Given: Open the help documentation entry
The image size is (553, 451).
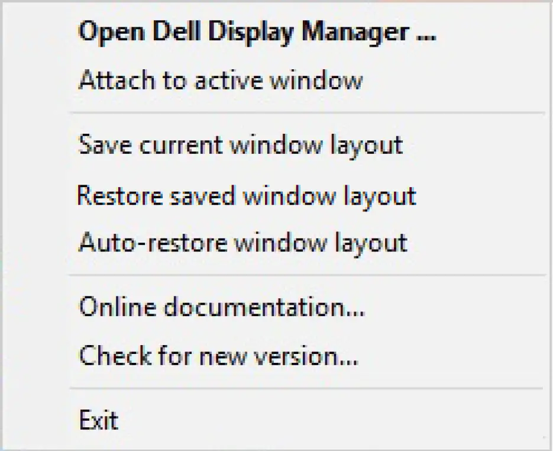Looking at the screenshot, I should (220, 307).
